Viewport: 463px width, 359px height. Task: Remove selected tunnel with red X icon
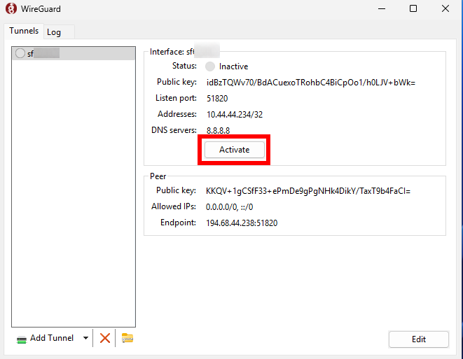pos(105,338)
